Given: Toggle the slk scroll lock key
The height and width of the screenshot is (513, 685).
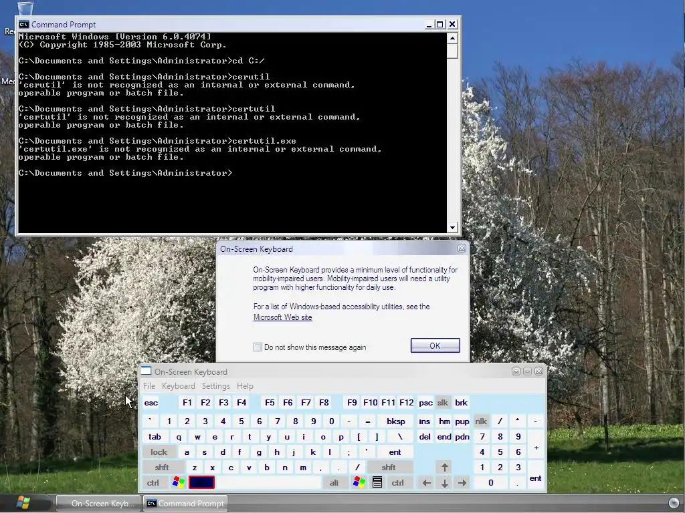Looking at the screenshot, I should click(x=443, y=403).
